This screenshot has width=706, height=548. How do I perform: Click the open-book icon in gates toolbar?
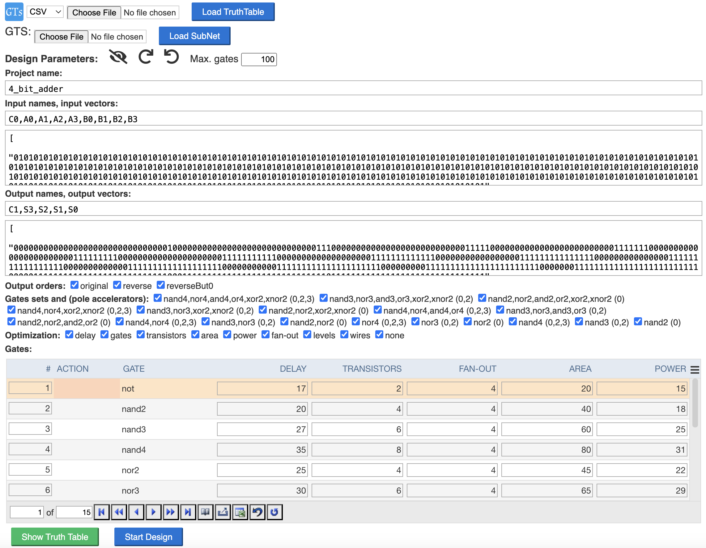click(x=205, y=512)
